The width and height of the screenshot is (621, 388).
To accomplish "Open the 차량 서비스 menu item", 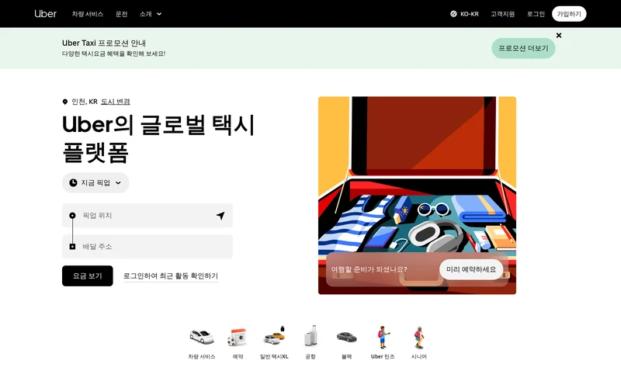I will click(x=88, y=14).
